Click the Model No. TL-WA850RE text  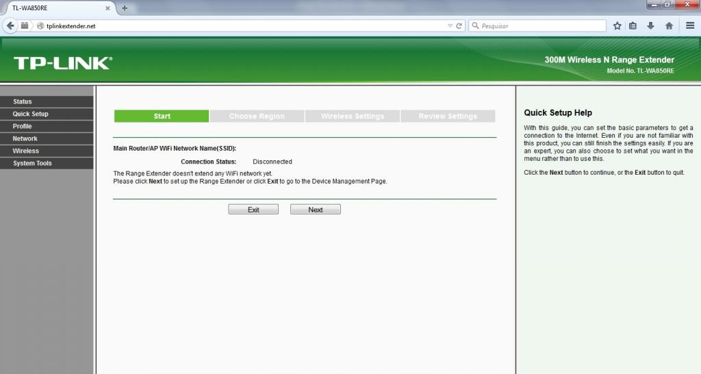(x=640, y=71)
